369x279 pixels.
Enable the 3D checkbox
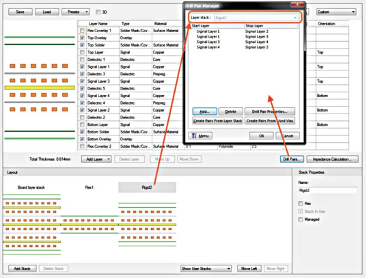[98, 12]
